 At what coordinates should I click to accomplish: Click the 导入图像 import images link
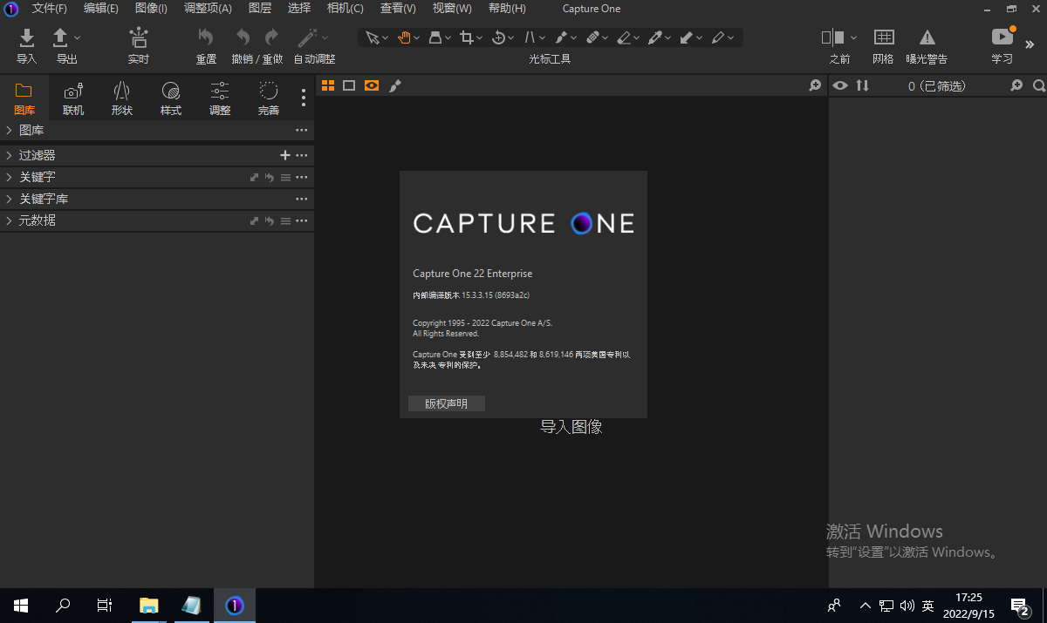point(571,427)
